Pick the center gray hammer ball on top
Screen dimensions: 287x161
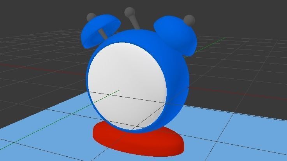tap(130, 12)
